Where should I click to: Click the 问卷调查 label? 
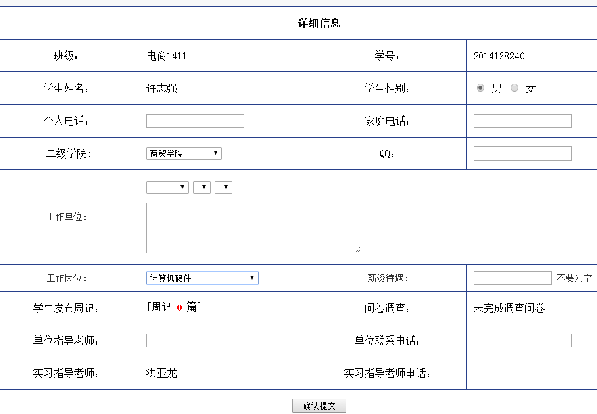tap(387, 308)
